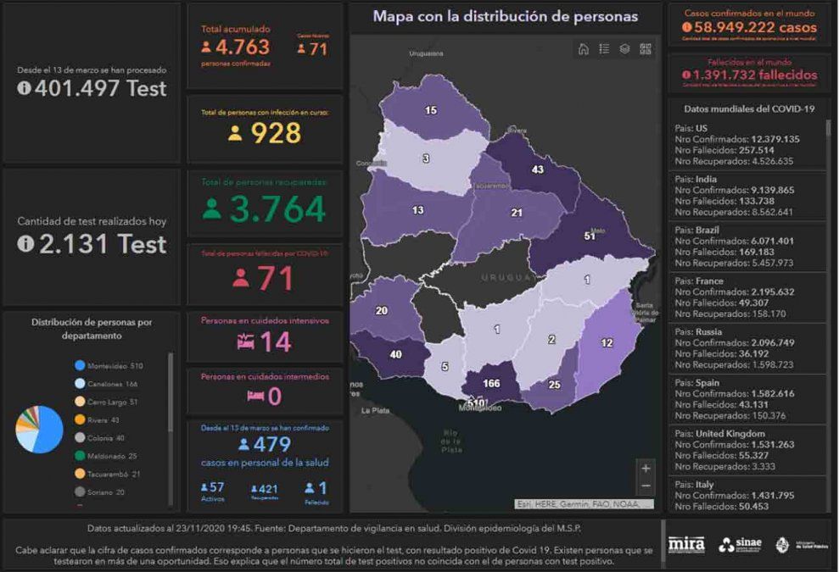
Task: Select the map department labeled 51
Action: pos(590,236)
